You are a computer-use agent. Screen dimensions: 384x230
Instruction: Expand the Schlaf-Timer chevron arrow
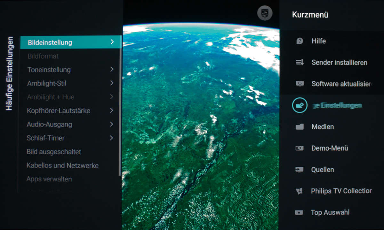112,138
